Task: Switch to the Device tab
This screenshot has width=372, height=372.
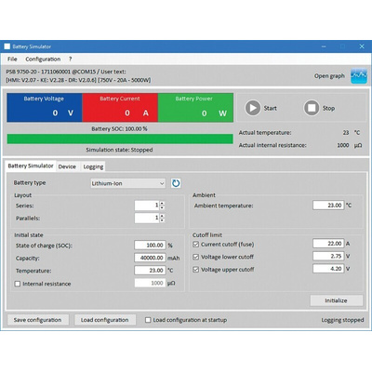Action: (67, 166)
